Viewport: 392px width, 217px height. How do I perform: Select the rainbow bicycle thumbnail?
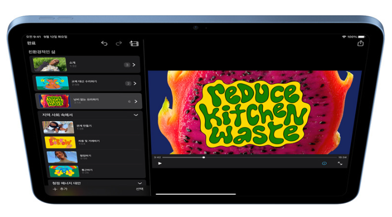(x=65, y=171)
